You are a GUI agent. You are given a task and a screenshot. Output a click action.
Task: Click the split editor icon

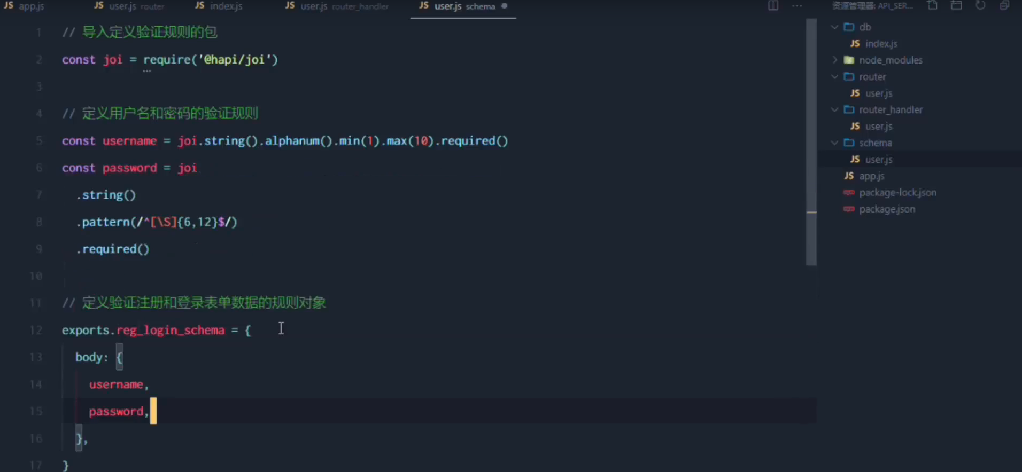773,6
